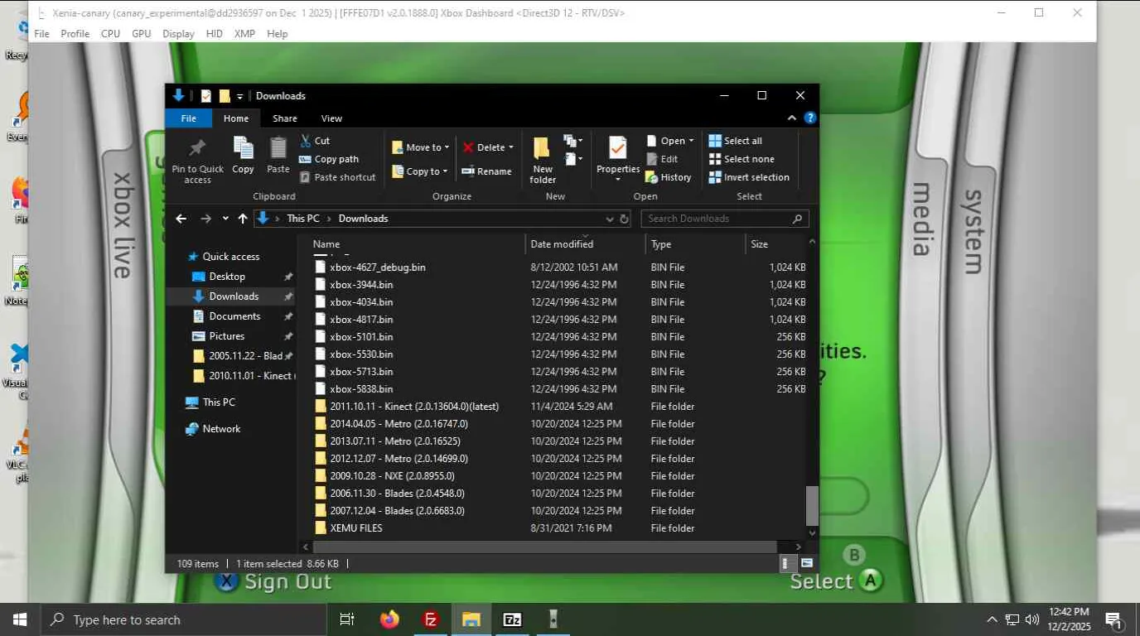Rename the selected item via the ribbon

[x=486, y=171]
